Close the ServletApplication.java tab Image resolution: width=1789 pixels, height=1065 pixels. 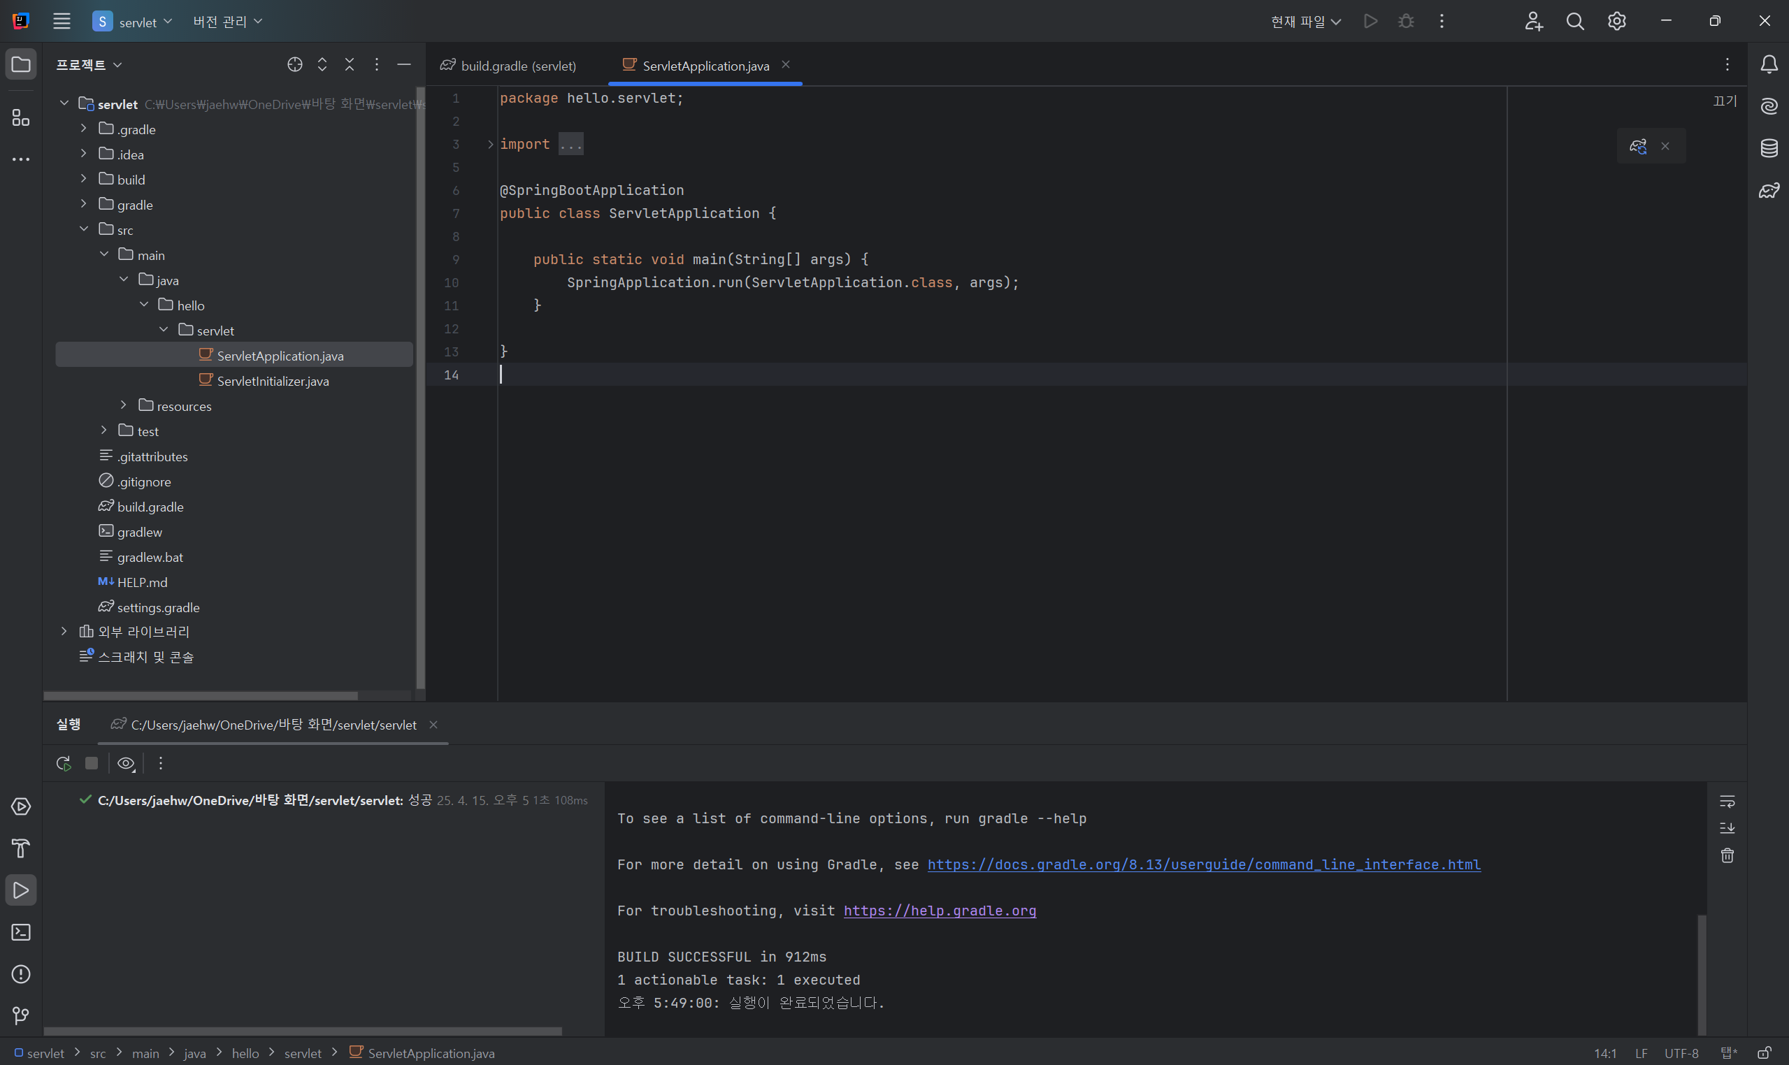pyautogui.click(x=786, y=64)
